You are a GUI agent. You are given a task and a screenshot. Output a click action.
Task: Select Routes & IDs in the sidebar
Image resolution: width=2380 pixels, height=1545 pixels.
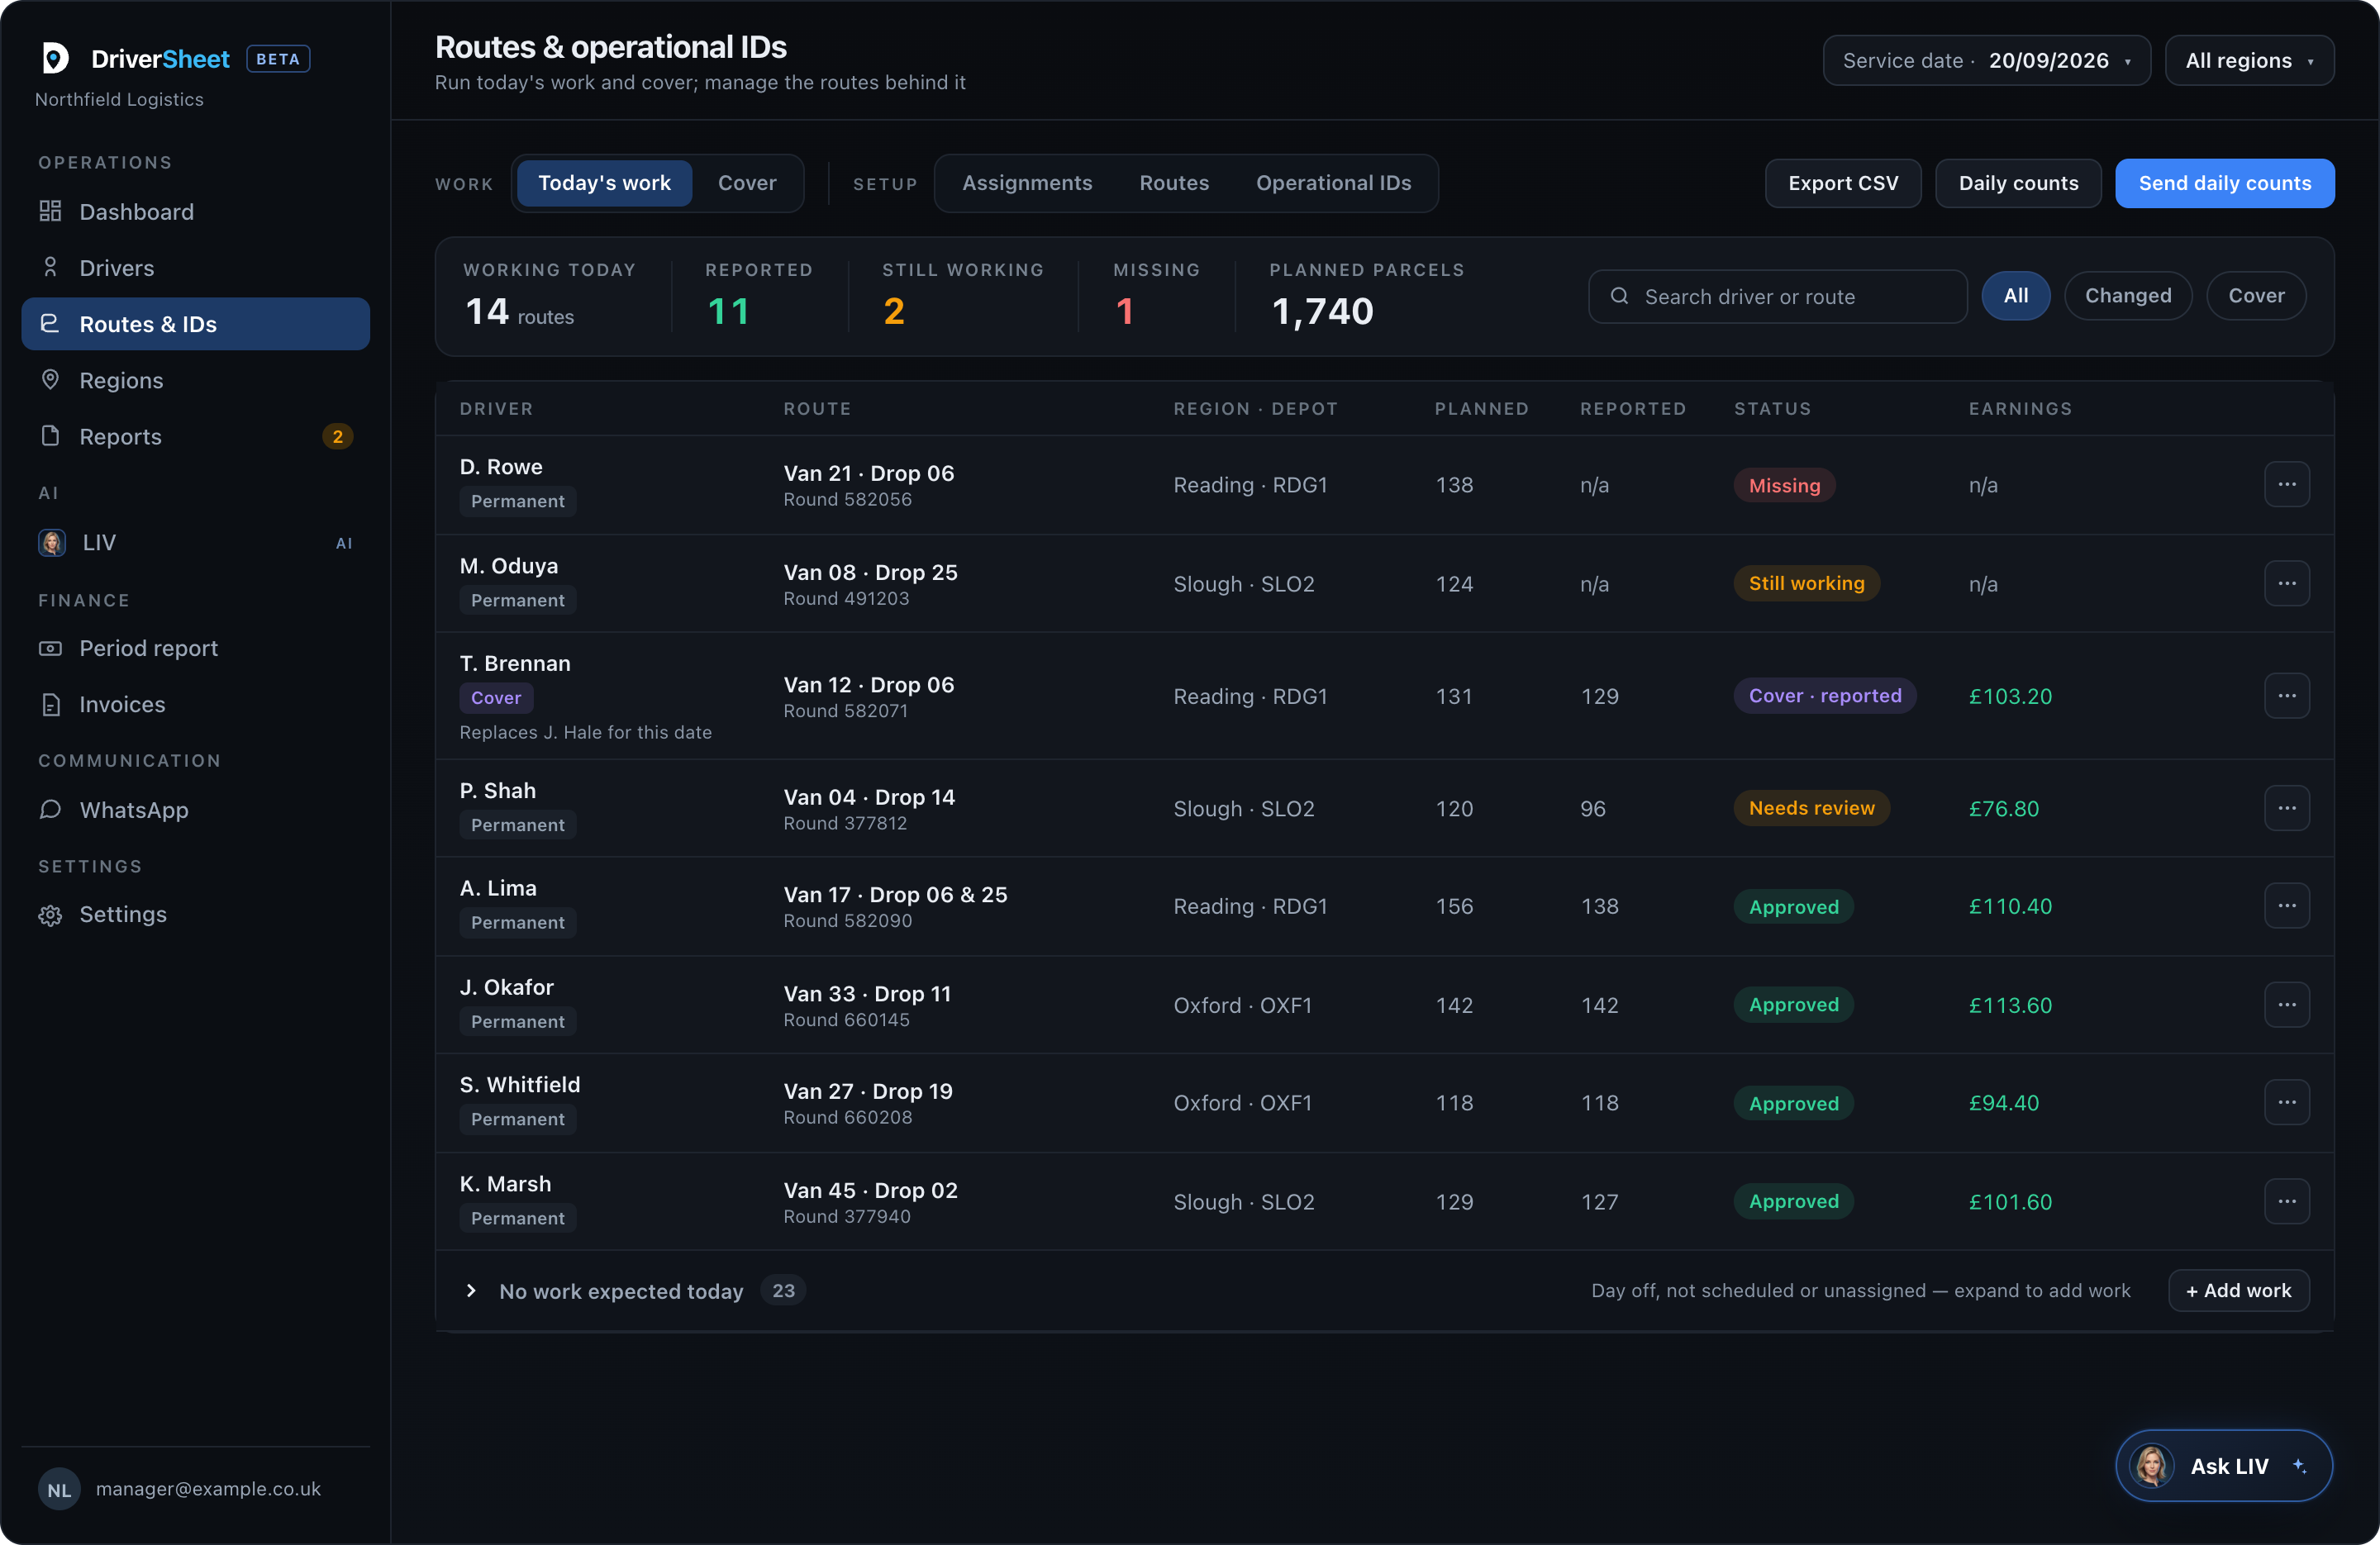[195, 324]
